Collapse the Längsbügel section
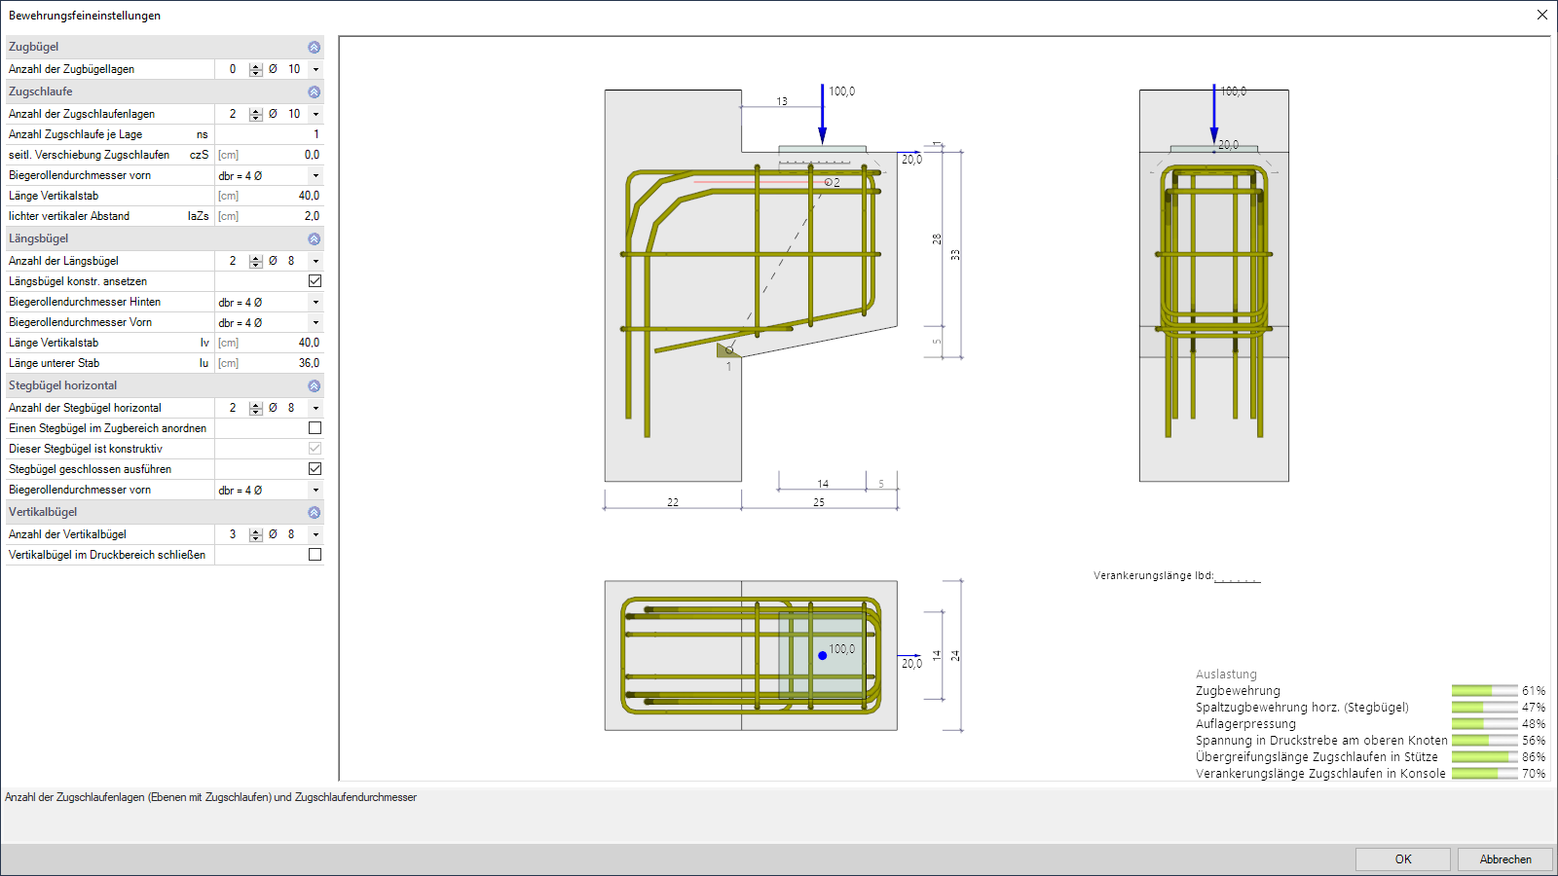Screen dimensions: 1558x876 [x=314, y=238]
